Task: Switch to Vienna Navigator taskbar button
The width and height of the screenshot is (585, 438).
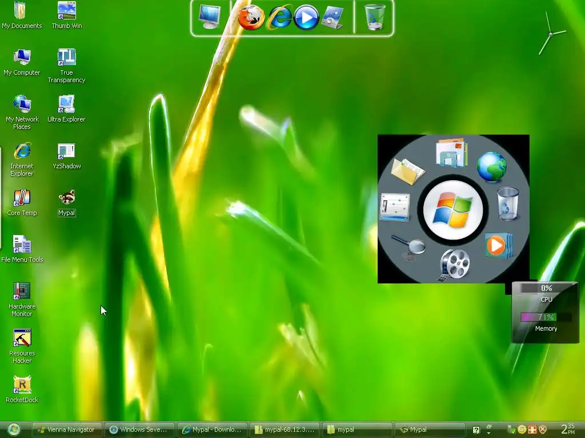Action: (x=67, y=429)
